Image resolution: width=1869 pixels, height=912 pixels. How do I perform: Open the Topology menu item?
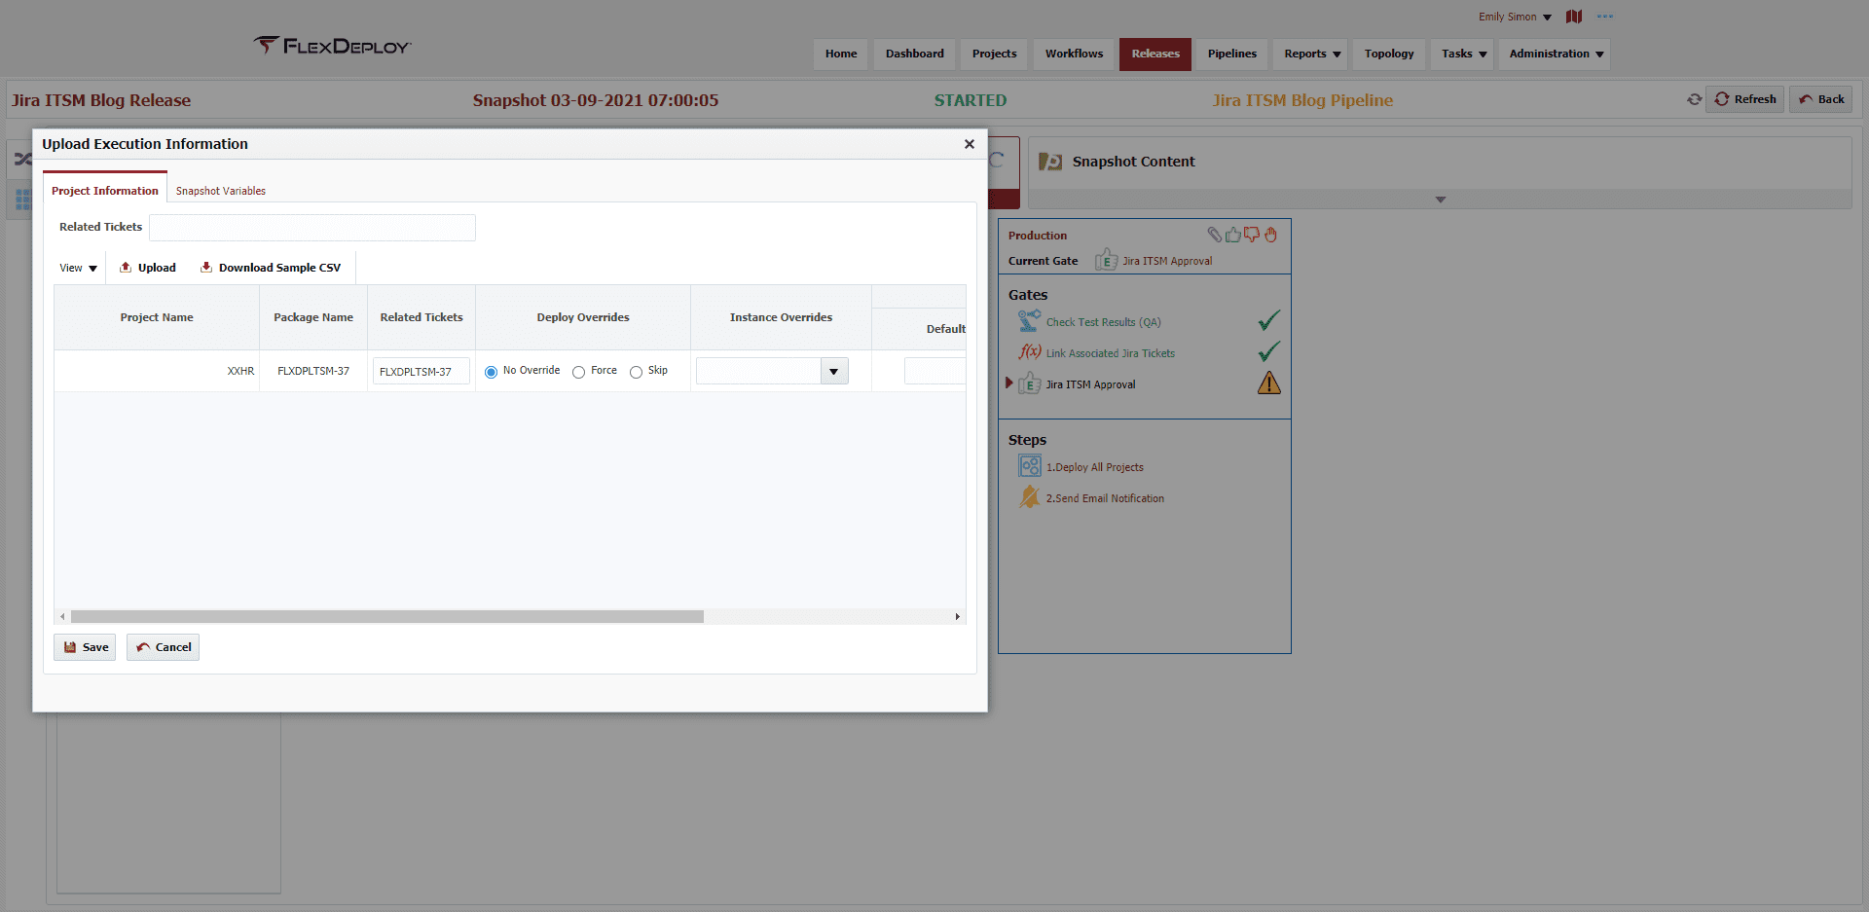click(1389, 55)
